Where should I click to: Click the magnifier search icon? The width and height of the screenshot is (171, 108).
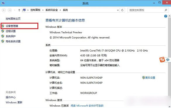pyautogui.click(x=166, y=10)
